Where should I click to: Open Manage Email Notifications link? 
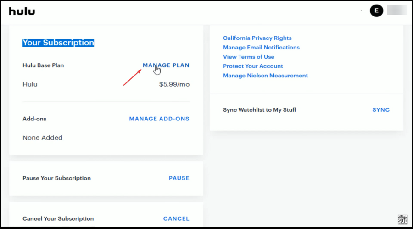tap(261, 48)
